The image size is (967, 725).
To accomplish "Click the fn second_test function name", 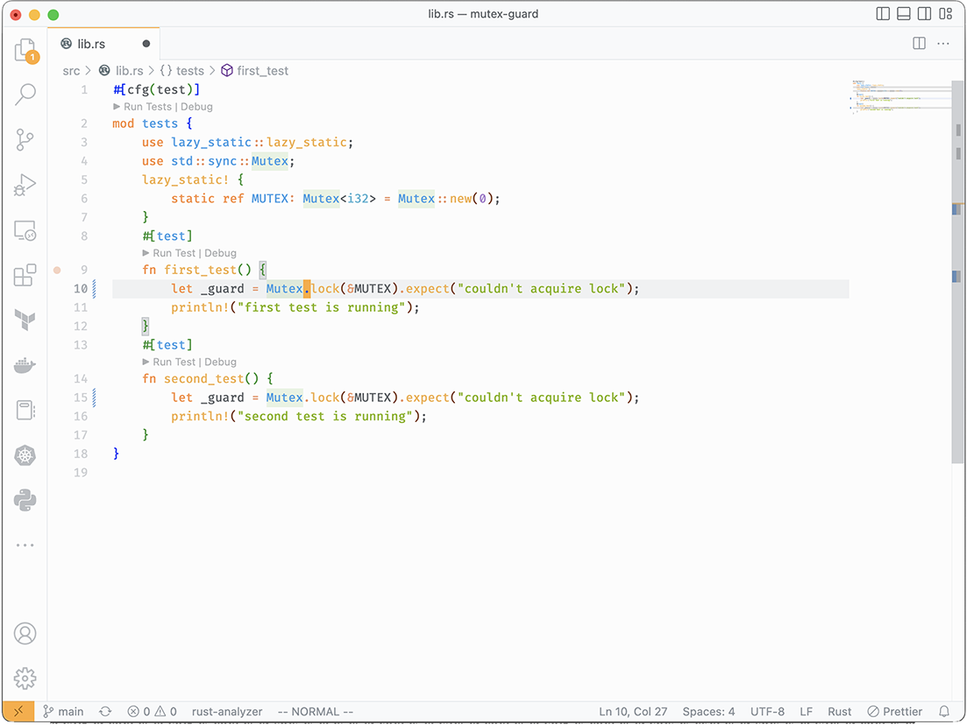I will point(203,379).
